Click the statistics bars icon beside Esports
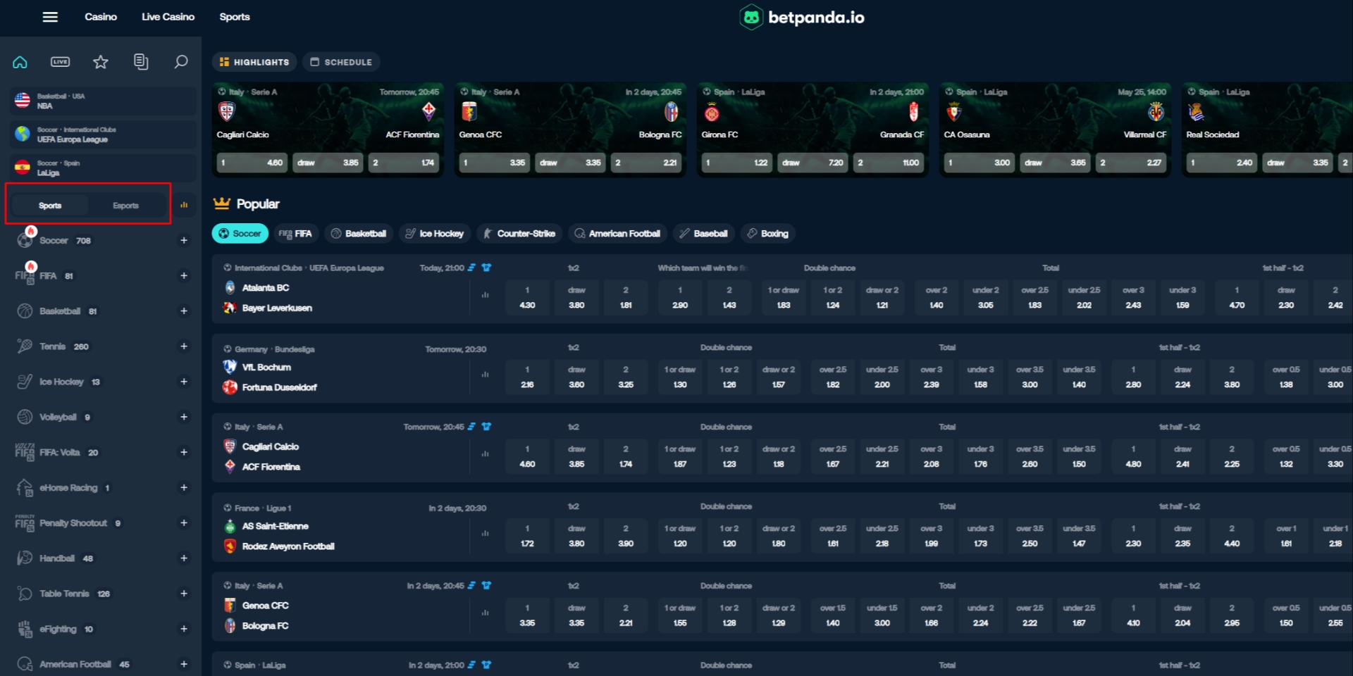 [x=184, y=205]
